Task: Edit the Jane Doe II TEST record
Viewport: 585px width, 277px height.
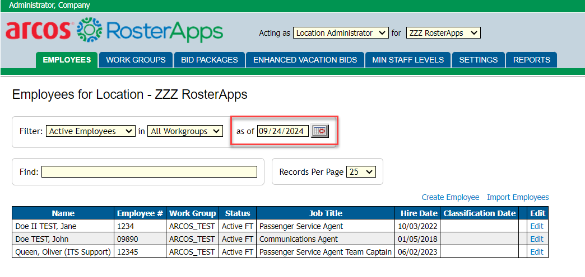Action: 536,226
